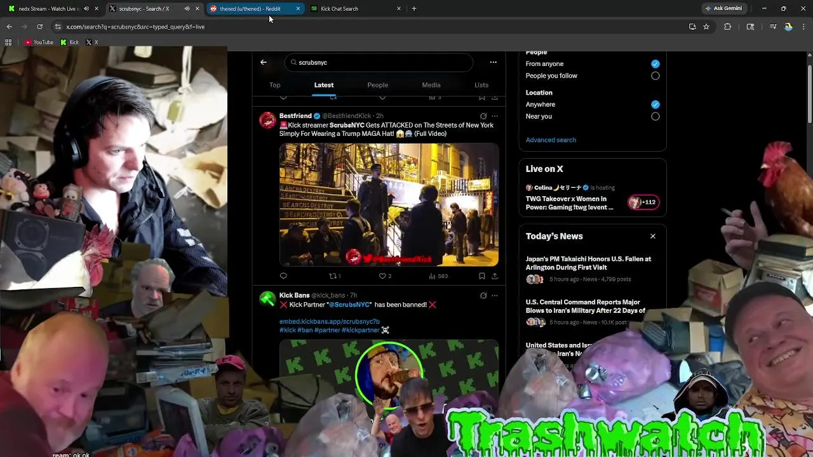
Task: Click +112 listeners badge in Live on X
Action: (643, 202)
